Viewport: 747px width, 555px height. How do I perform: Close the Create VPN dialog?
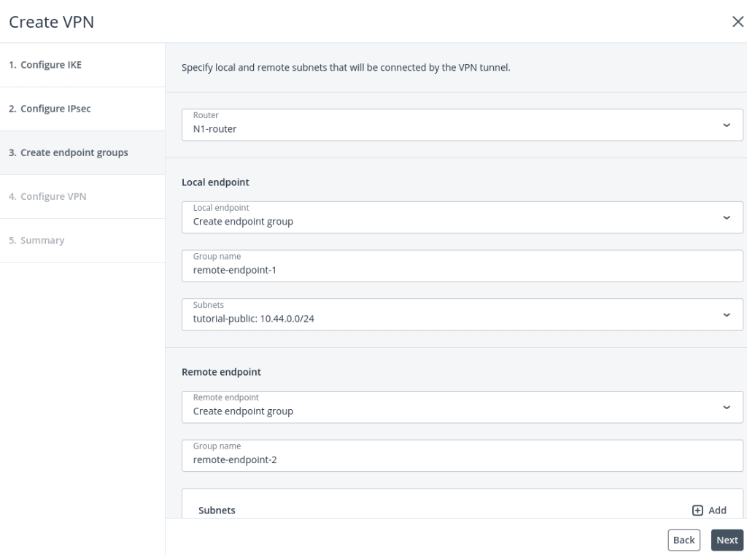coord(738,22)
